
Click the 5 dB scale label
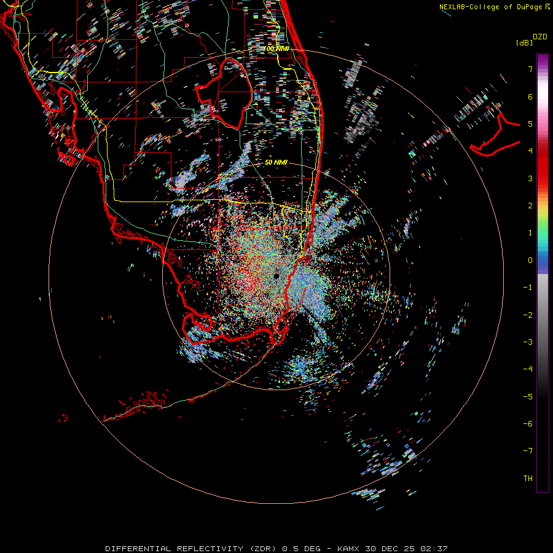coord(530,124)
